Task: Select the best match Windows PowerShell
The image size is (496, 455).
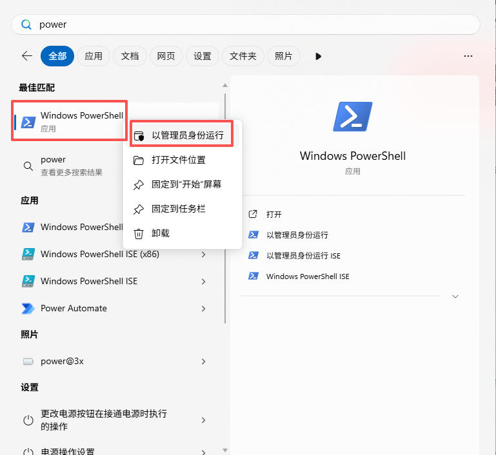Action: click(69, 121)
